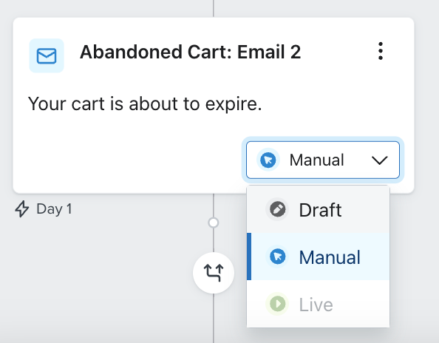Click the green Live play icon
This screenshot has height=343, width=439.
[x=277, y=304]
